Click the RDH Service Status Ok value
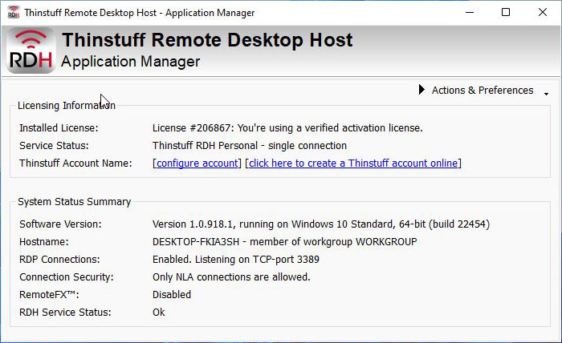 159,313
